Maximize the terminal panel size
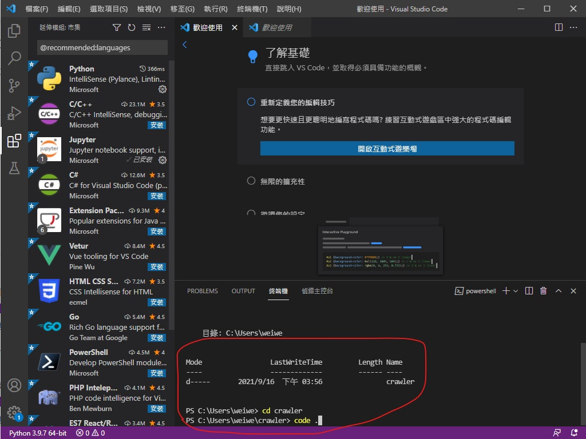586x439 pixels. pyautogui.click(x=559, y=291)
